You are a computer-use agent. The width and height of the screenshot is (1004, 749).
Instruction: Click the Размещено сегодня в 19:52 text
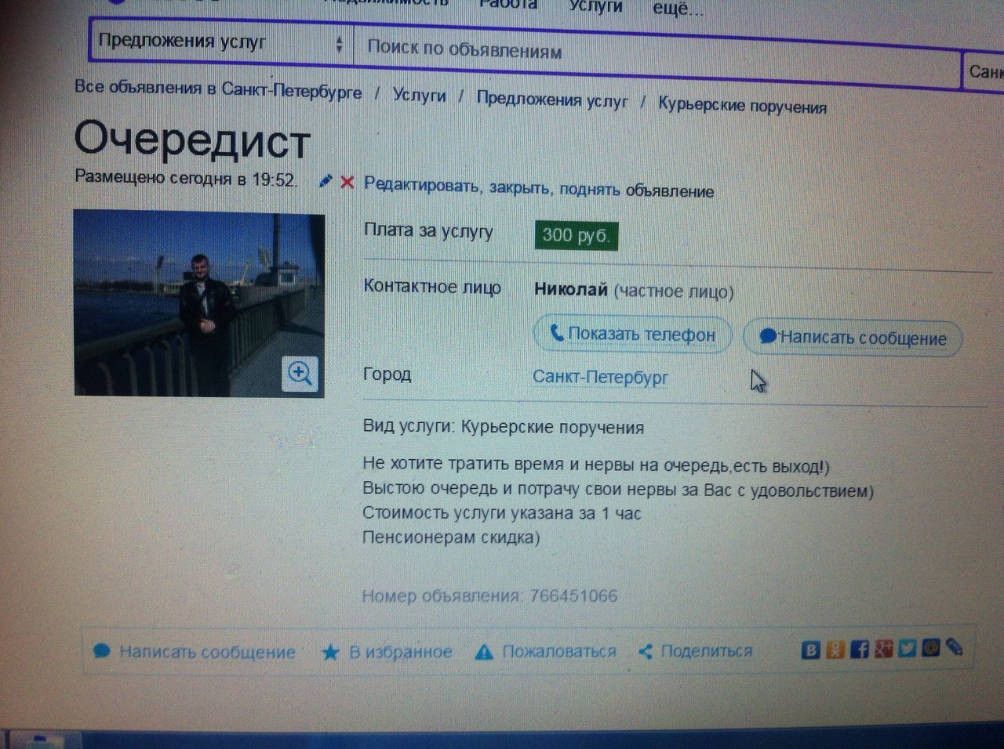pos(186,178)
